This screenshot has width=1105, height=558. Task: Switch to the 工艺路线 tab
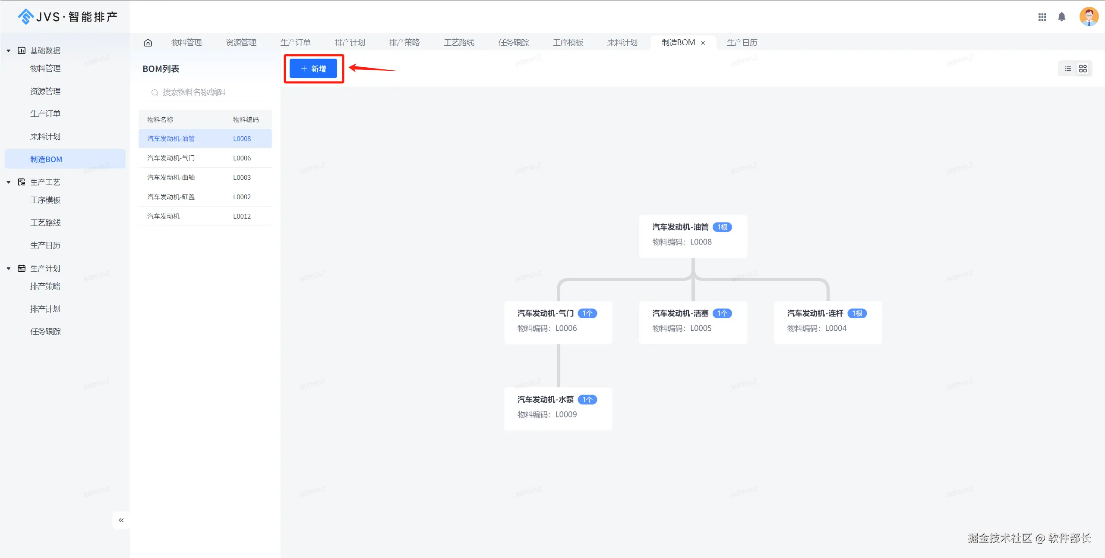tap(459, 43)
